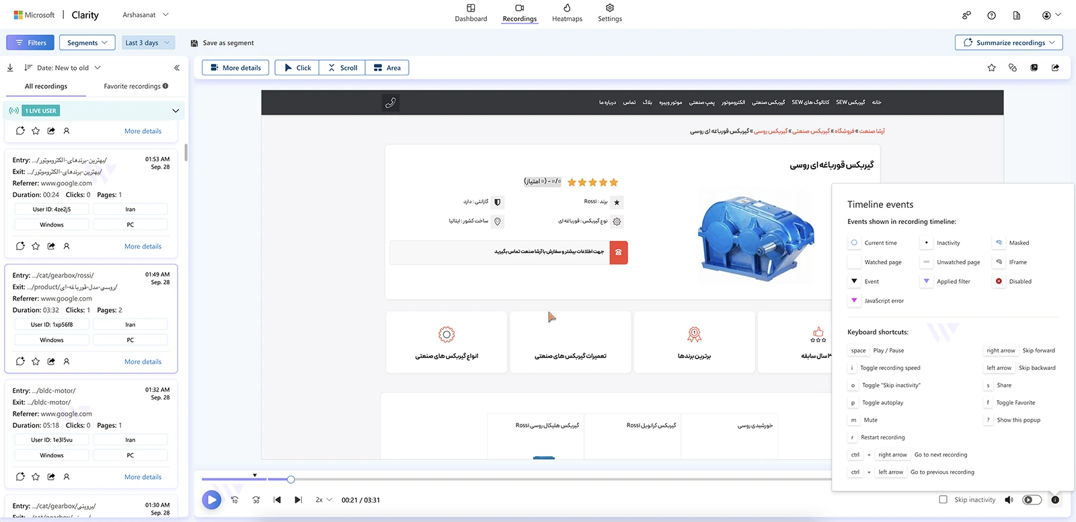Open the recorded page in new tab icon
The image size is (1076, 522).
(x=1034, y=68)
